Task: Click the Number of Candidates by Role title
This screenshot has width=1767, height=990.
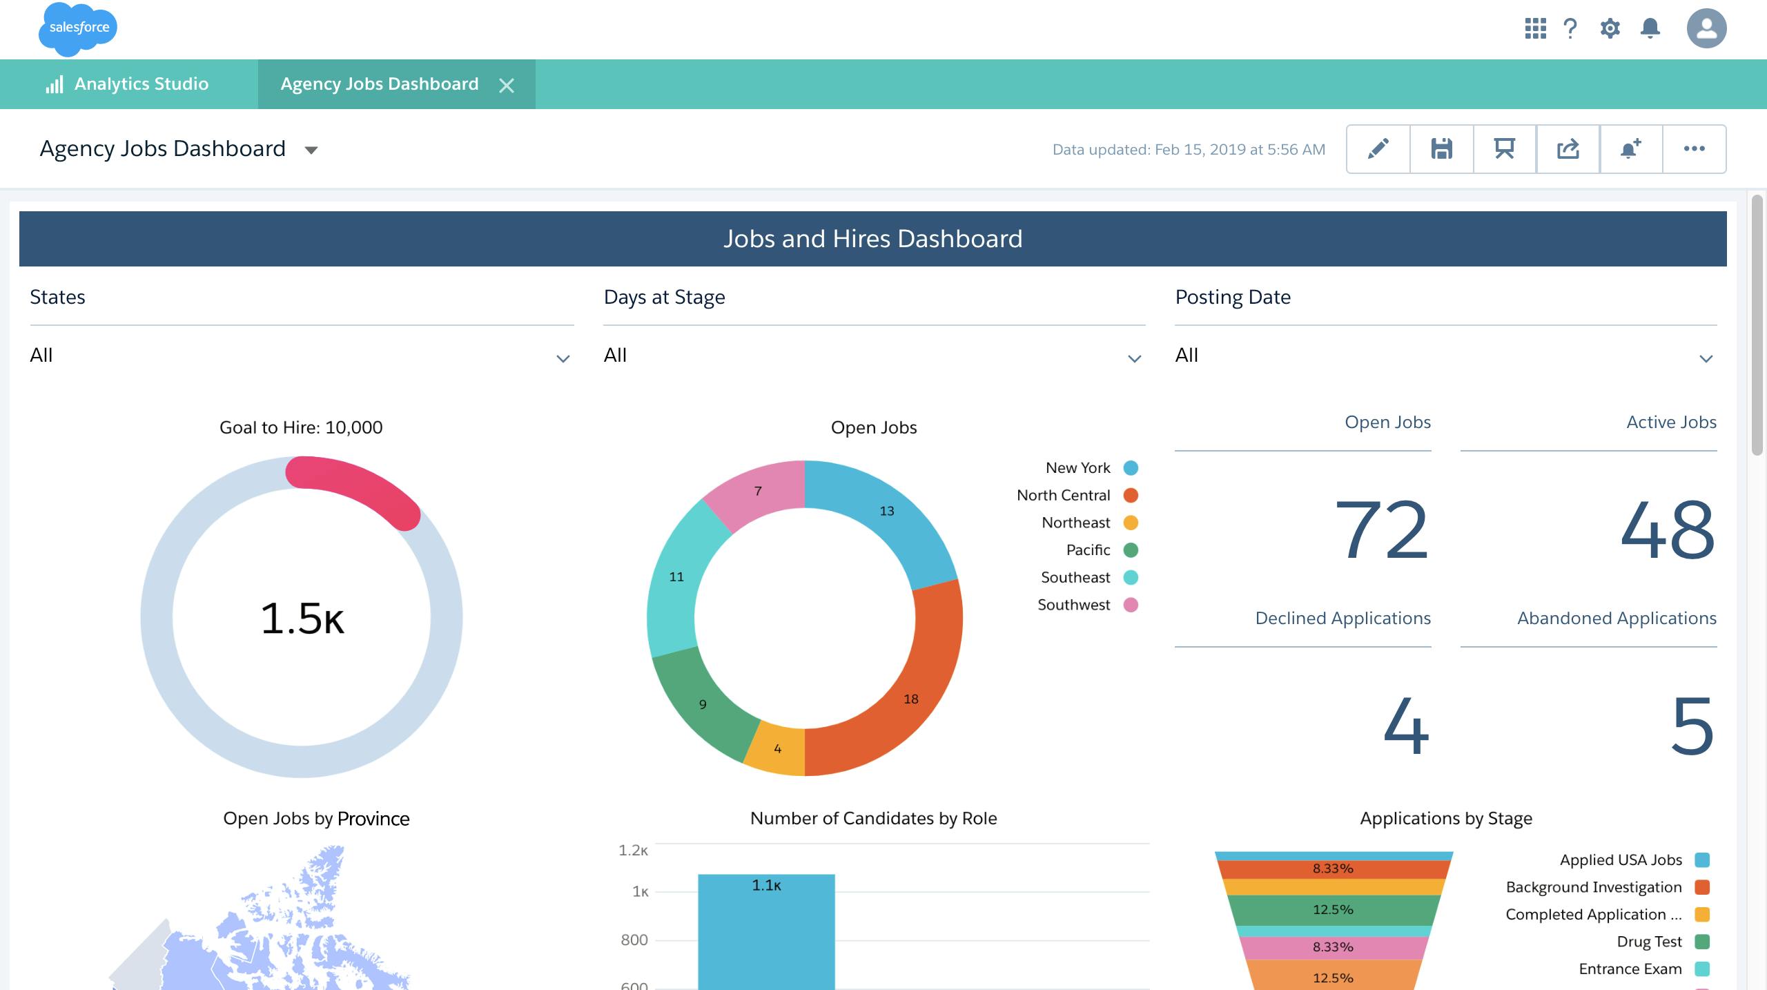Action: [873, 819]
